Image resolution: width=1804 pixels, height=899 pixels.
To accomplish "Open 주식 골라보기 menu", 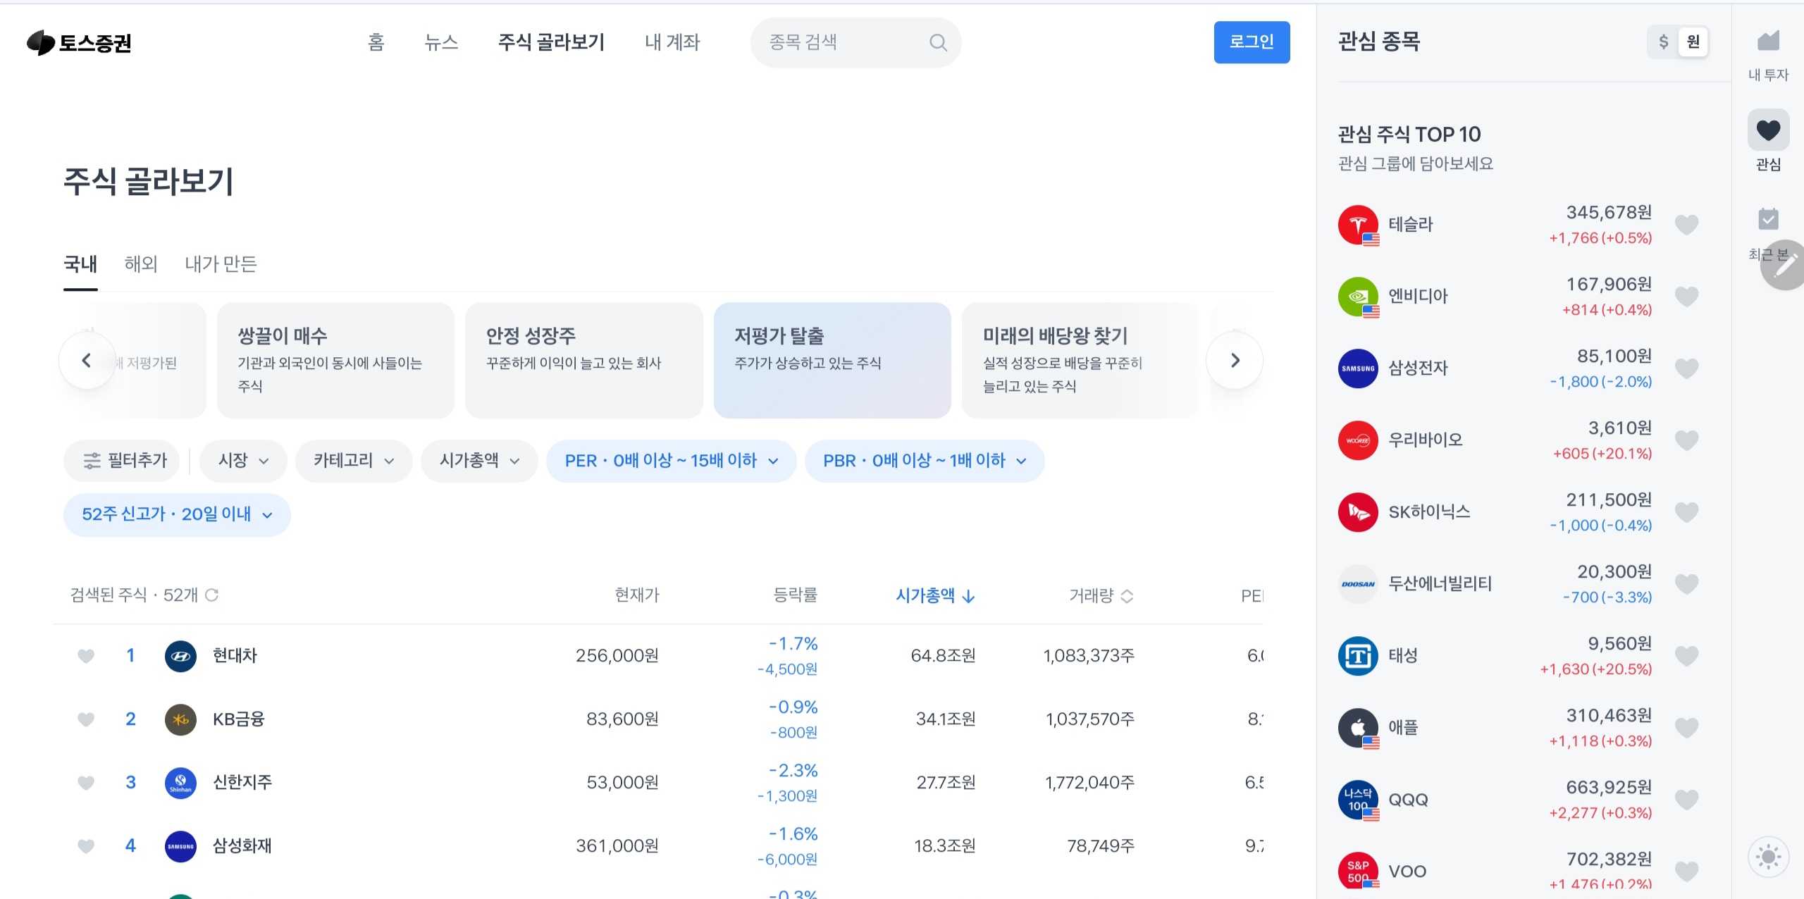I will pyautogui.click(x=551, y=42).
